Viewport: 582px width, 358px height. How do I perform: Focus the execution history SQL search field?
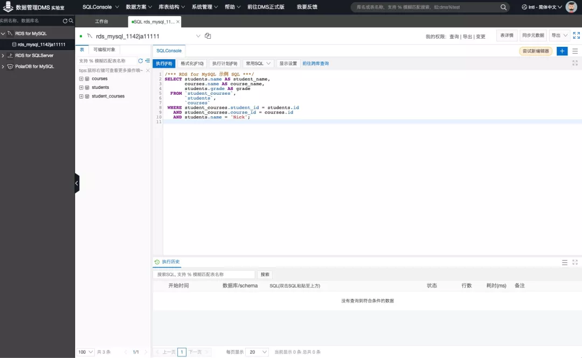coord(204,275)
